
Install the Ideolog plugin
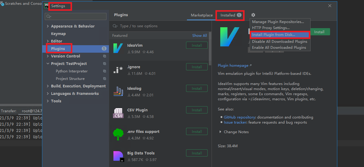pyautogui.click(x=197, y=89)
